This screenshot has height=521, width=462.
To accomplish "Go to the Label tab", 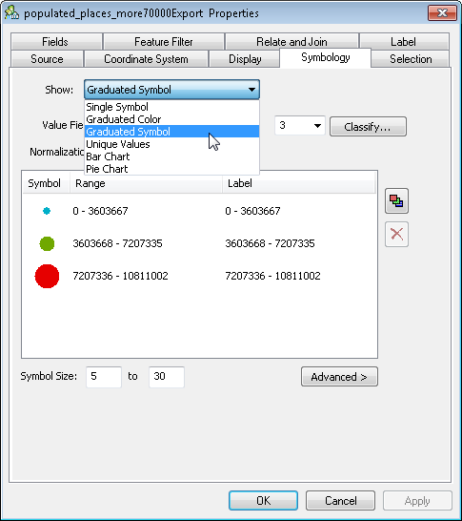I will tap(404, 42).
